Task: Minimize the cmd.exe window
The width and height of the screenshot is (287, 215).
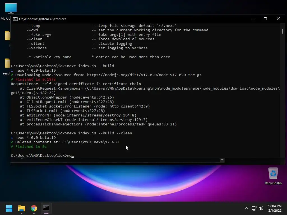Action: (253, 19)
